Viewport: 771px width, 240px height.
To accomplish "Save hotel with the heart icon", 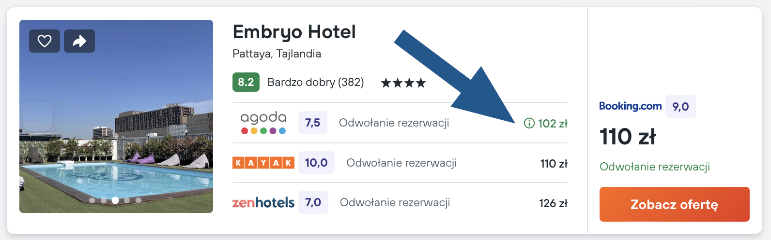I will tap(45, 41).
